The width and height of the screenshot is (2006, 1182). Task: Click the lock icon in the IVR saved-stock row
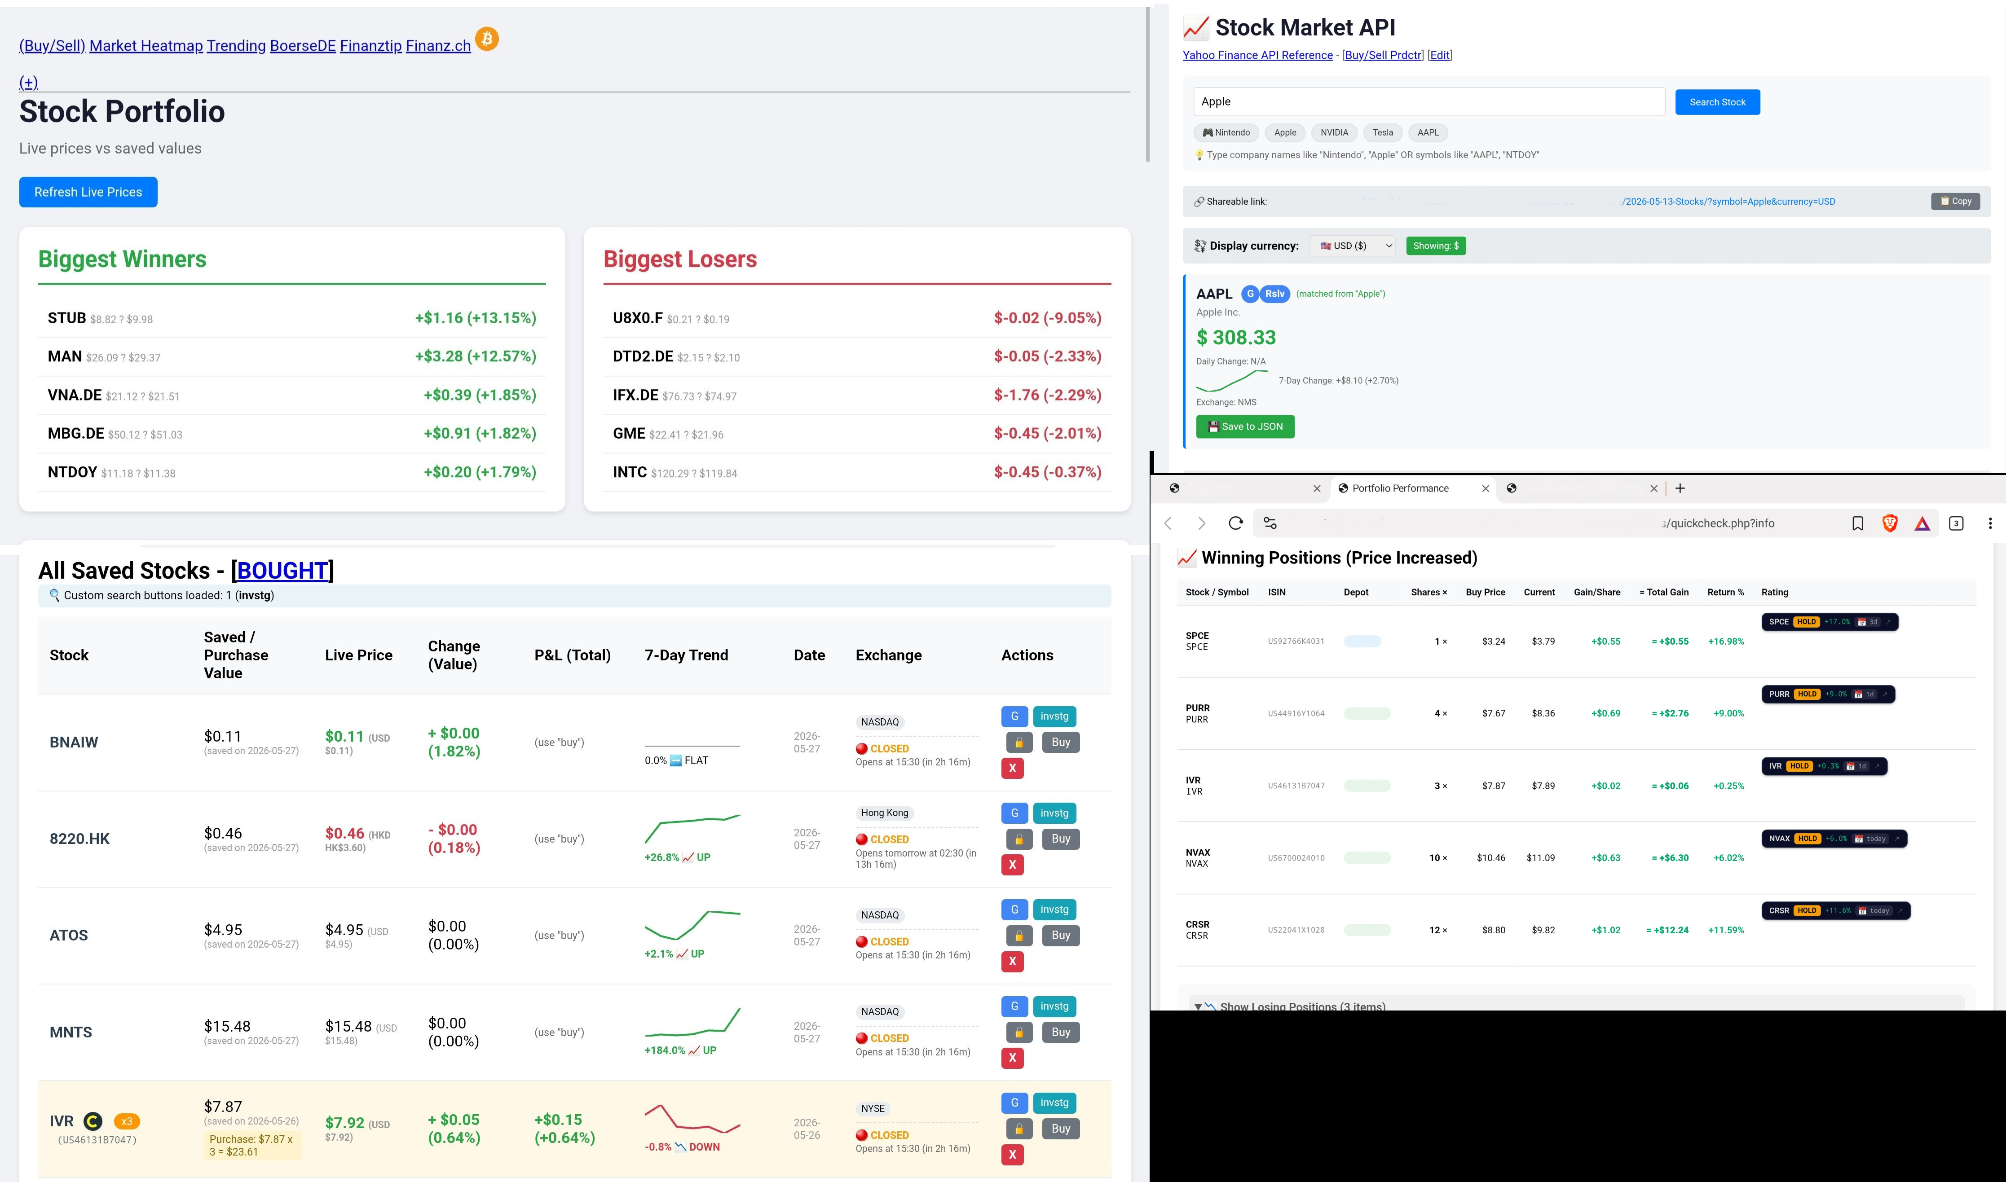[x=1019, y=1129]
